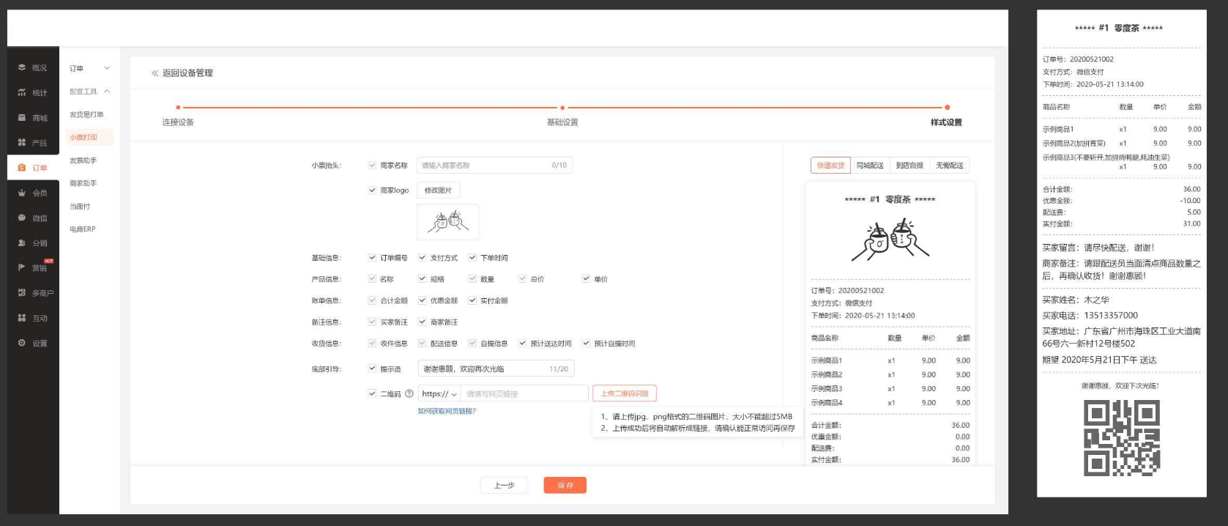Click the orange 保存 save button

pos(565,485)
